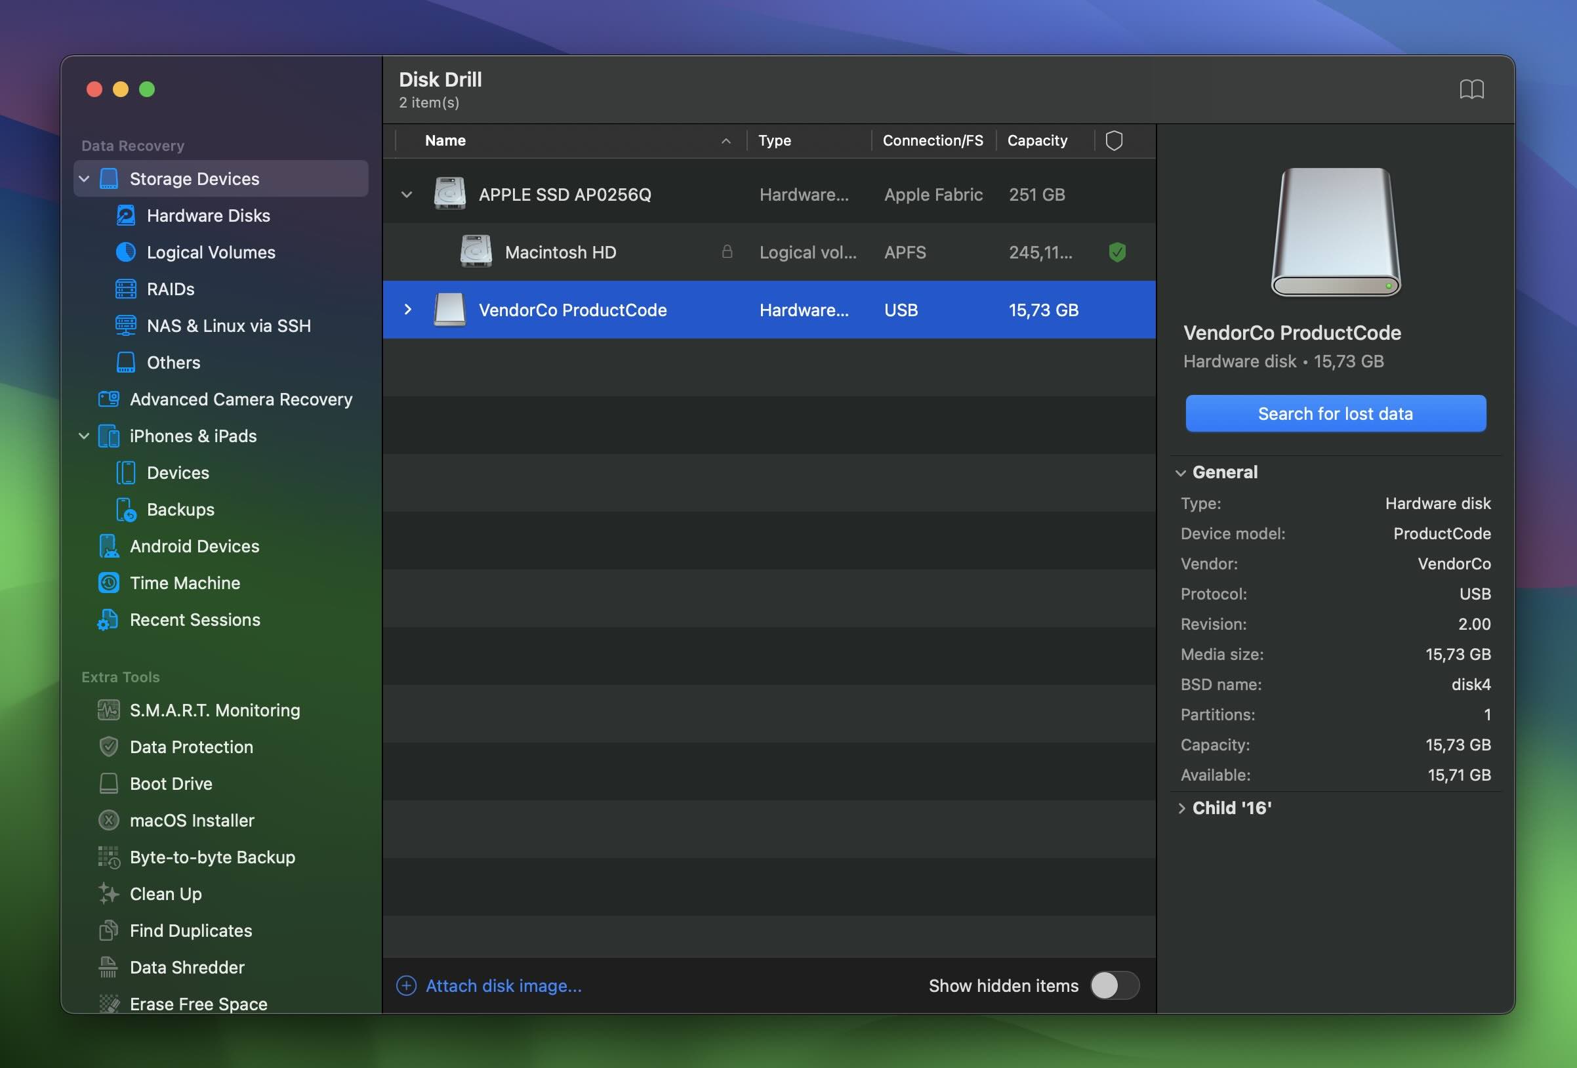The height and width of the screenshot is (1068, 1577).
Task: Click the disk4 BSD name value
Action: pyautogui.click(x=1471, y=684)
